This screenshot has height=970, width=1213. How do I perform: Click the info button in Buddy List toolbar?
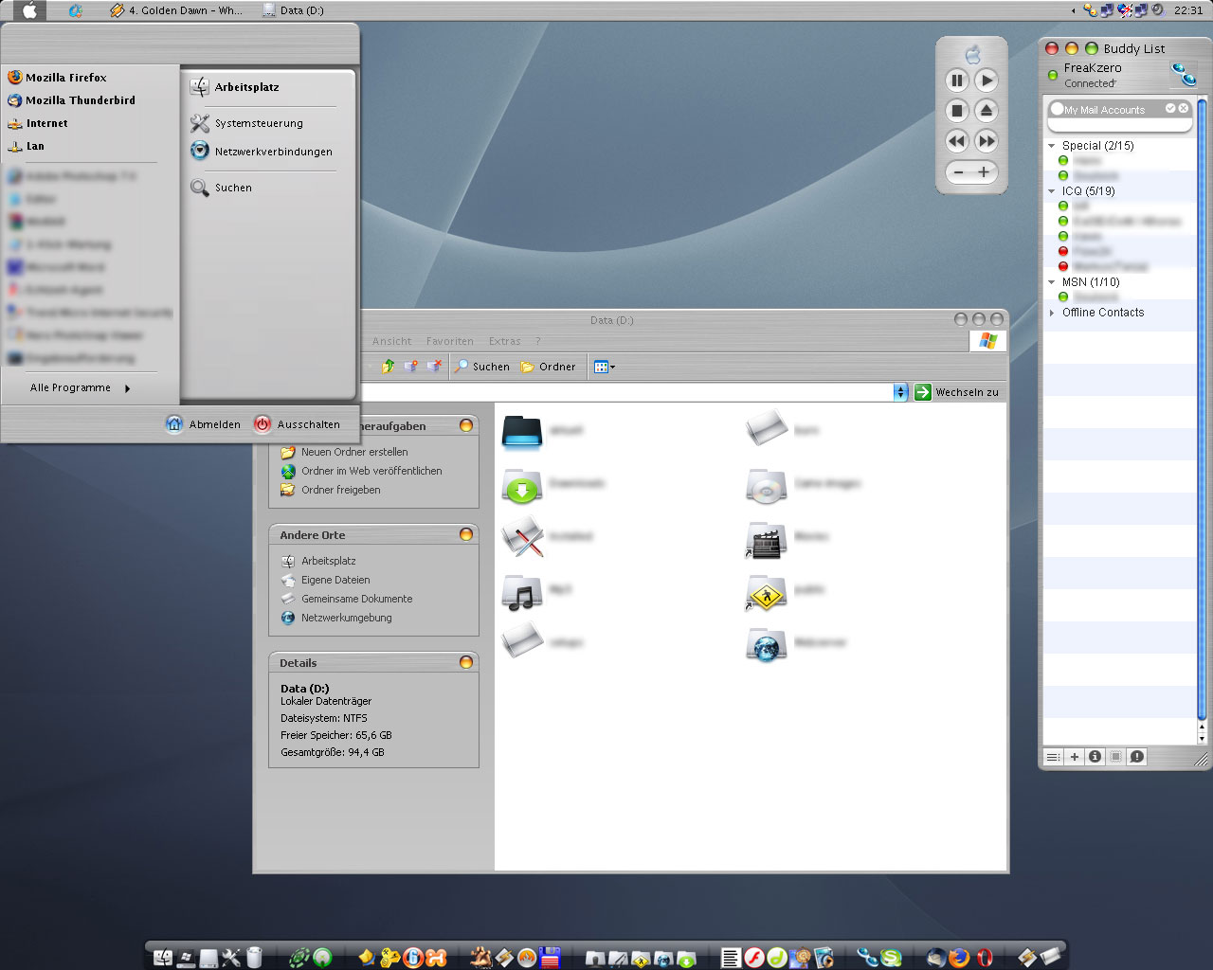[x=1095, y=757]
